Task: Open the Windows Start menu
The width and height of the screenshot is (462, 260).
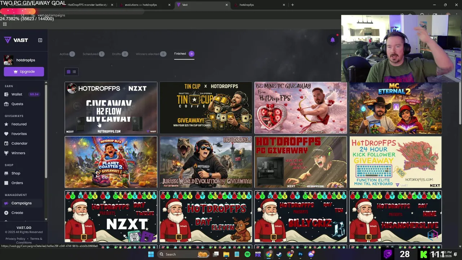Action: 151,254
